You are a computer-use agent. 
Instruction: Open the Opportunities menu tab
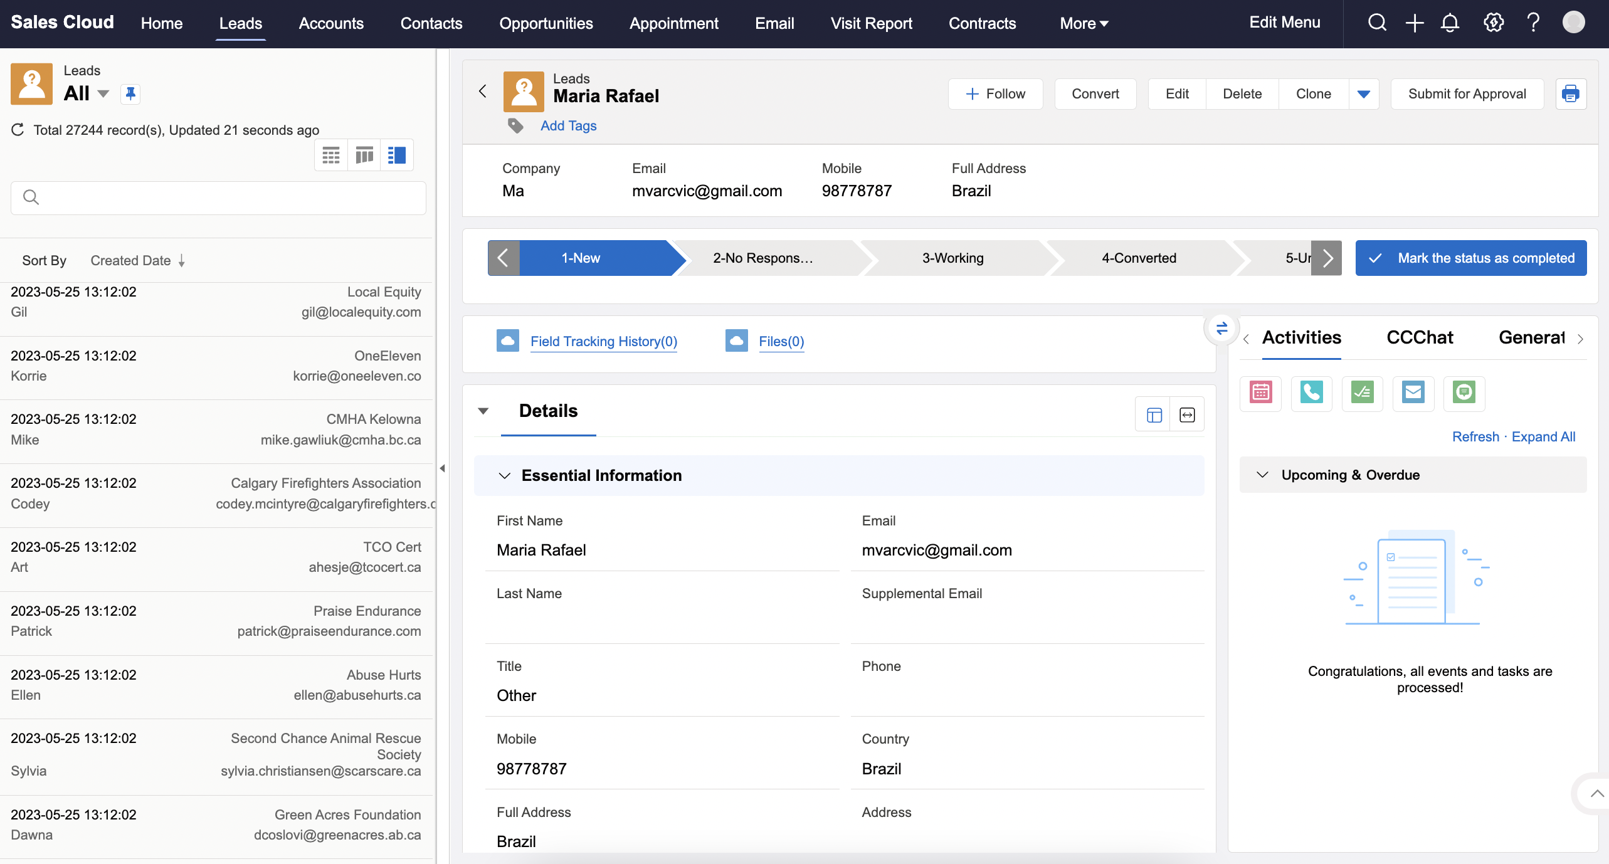click(x=546, y=23)
